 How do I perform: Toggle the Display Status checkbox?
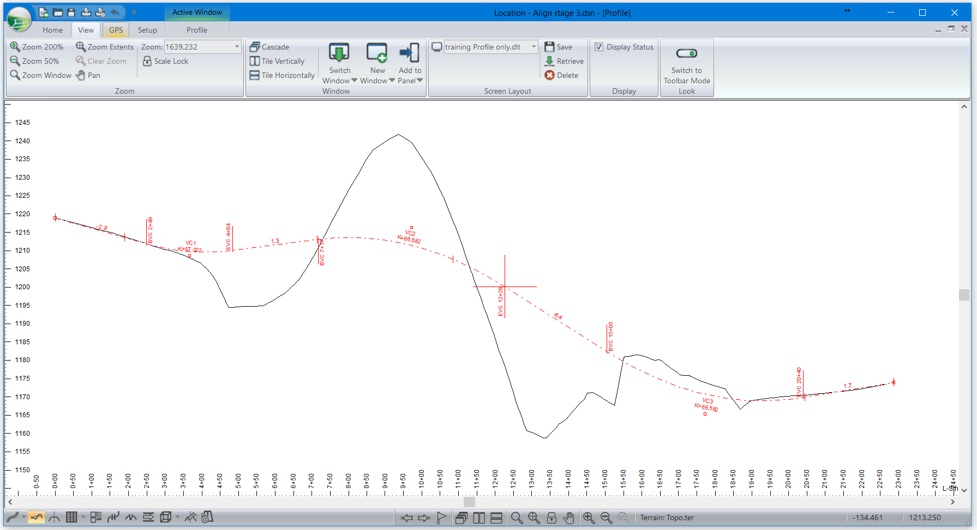(599, 47)
